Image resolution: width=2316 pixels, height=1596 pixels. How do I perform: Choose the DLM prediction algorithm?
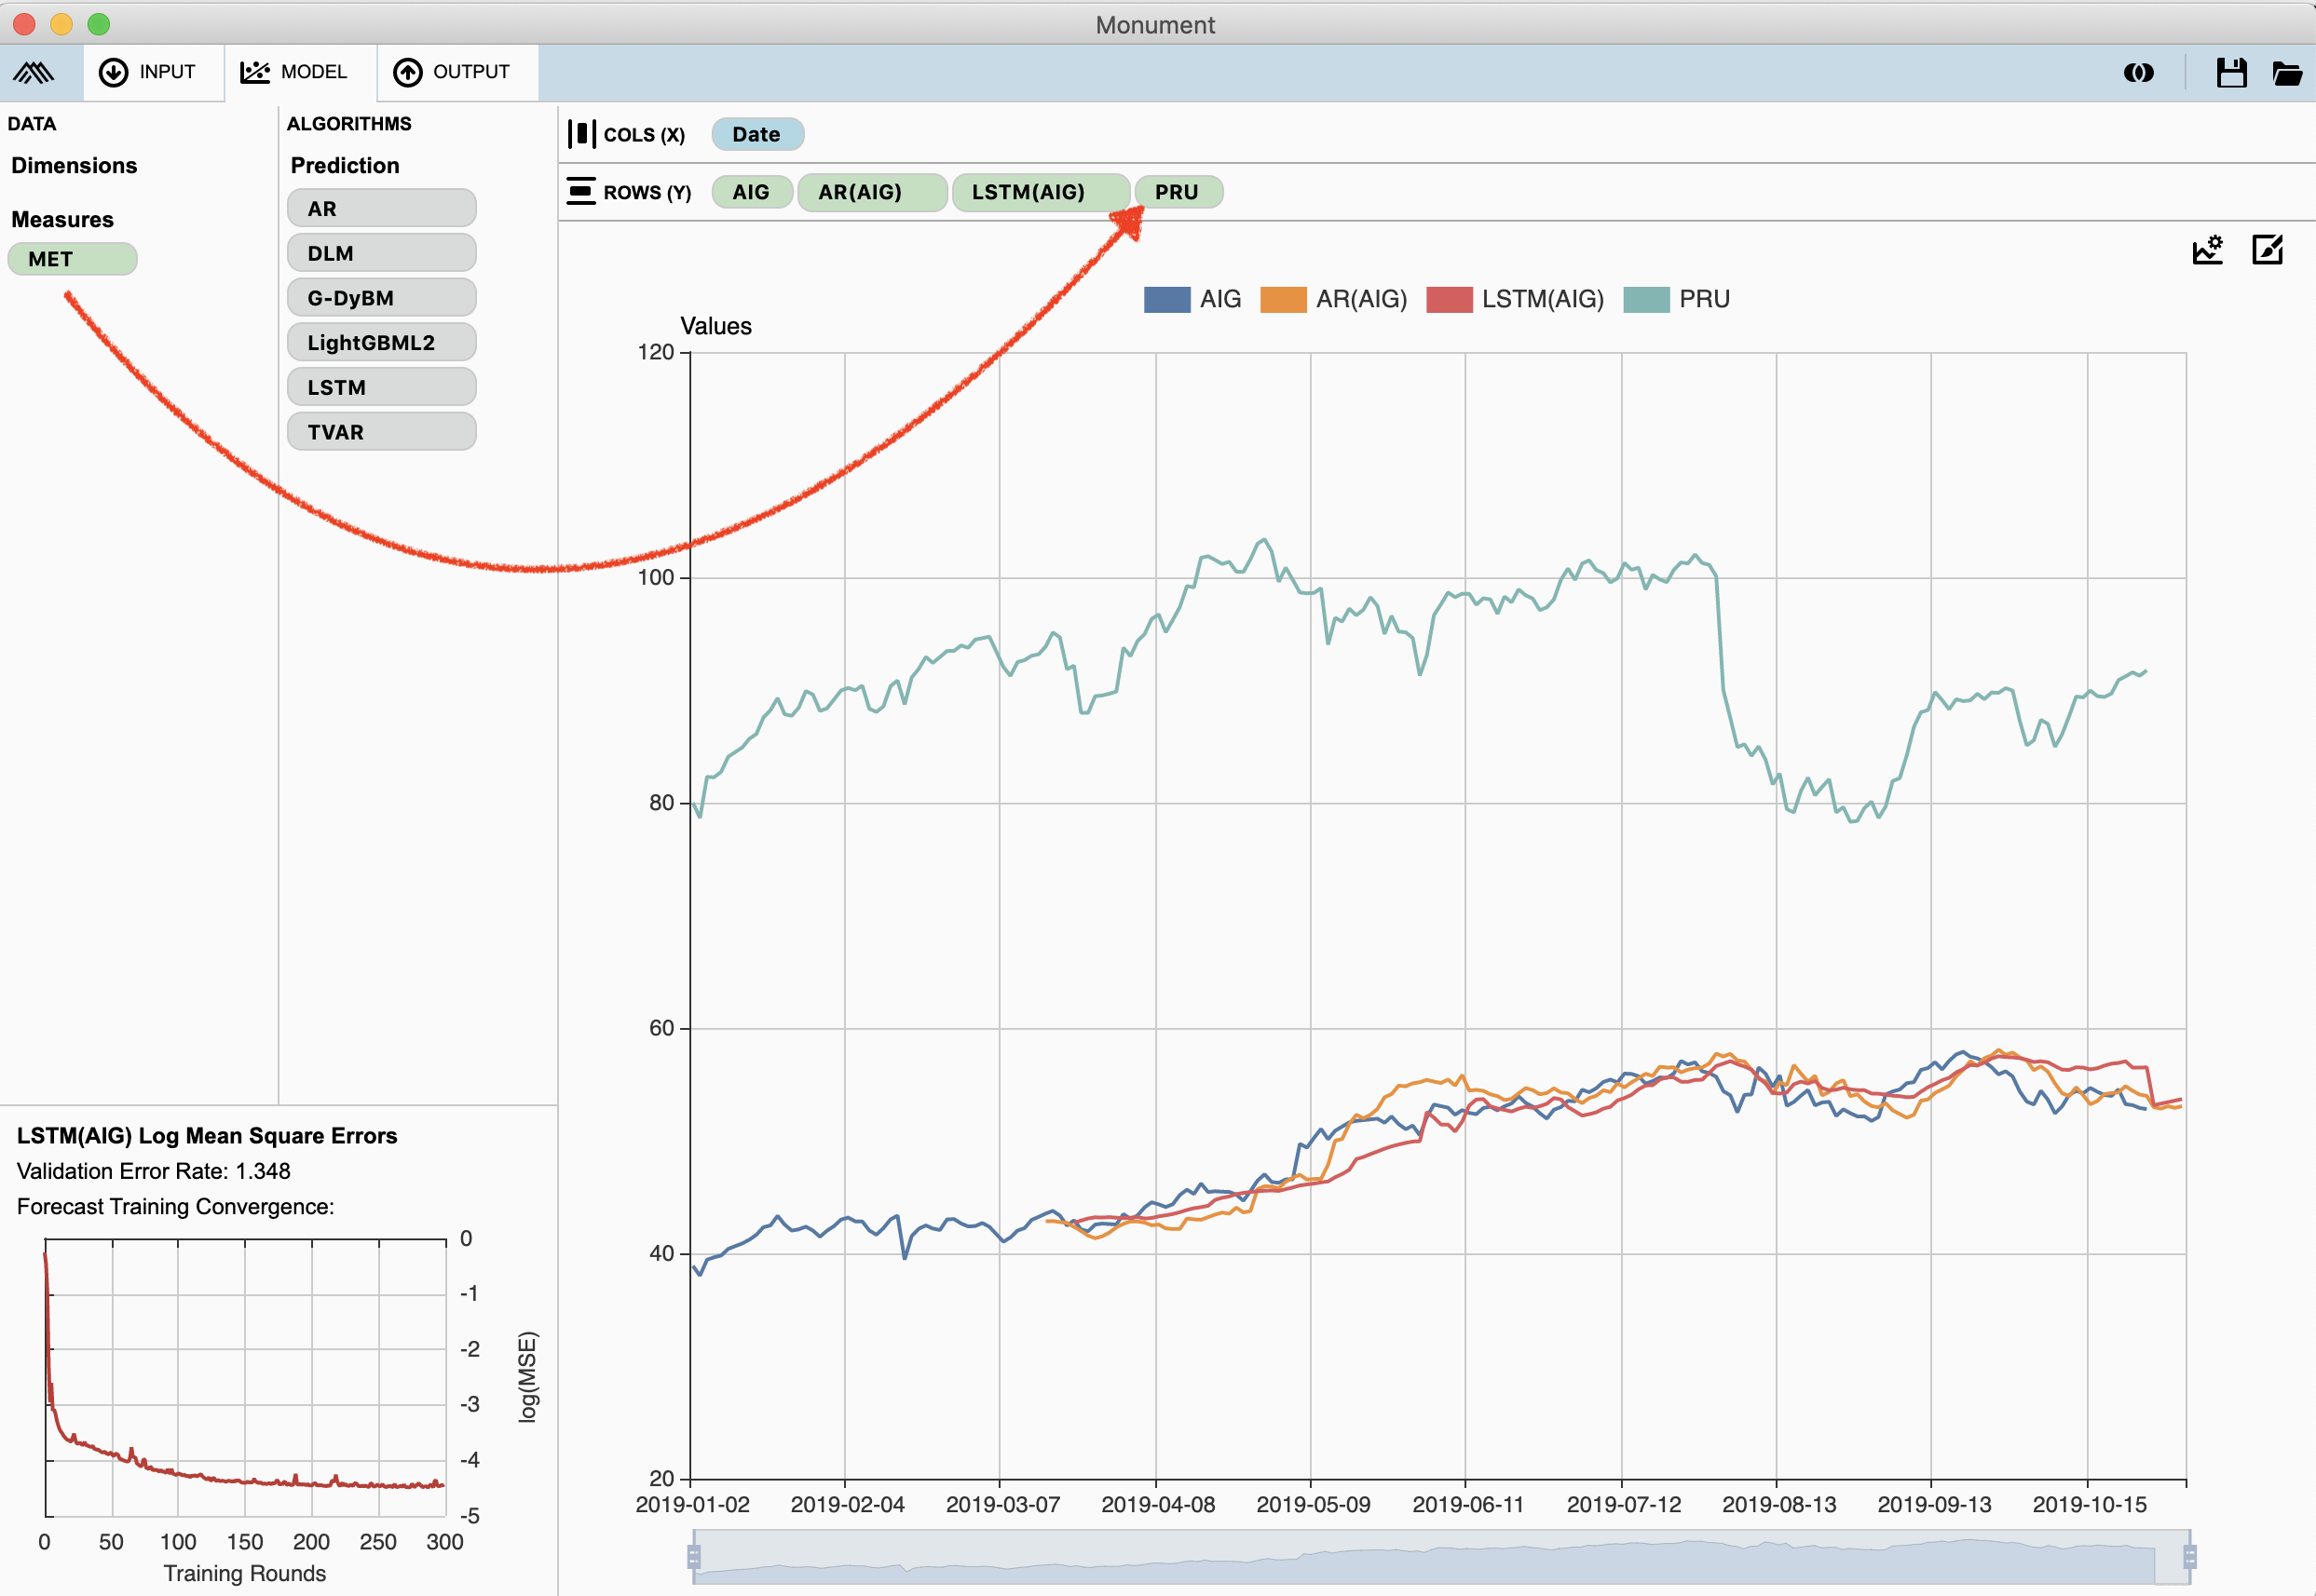pos(381,253)
